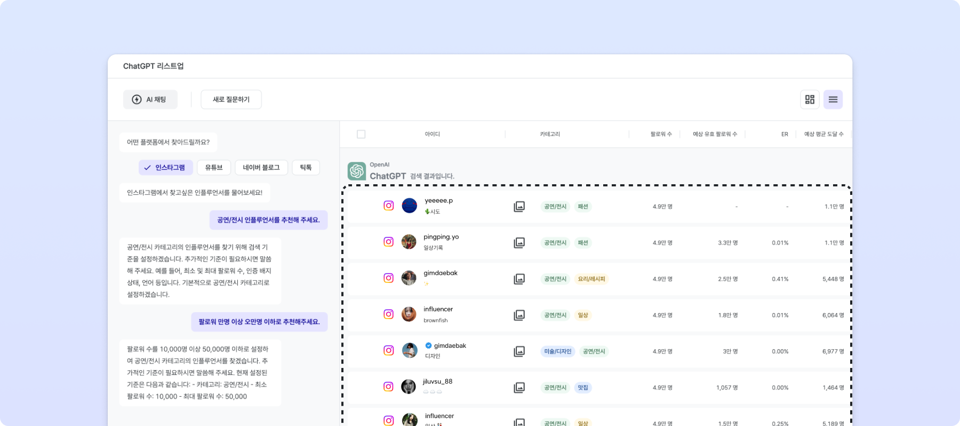Click the valid follower value 2.5만 명
The width and height of the screenshot is (960, 426).
tap(728, 279)
